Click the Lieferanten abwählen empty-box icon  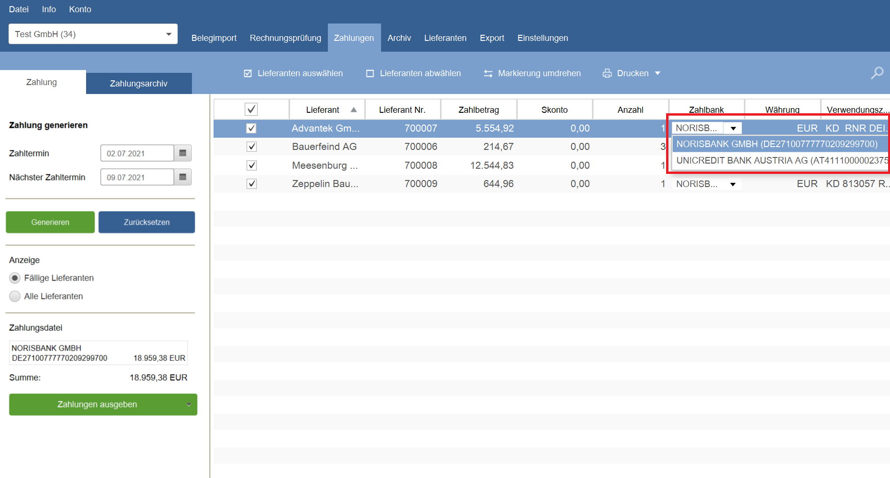pos(370,73)
